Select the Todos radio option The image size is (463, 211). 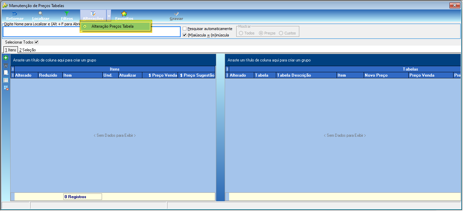[x=241, y=33]
